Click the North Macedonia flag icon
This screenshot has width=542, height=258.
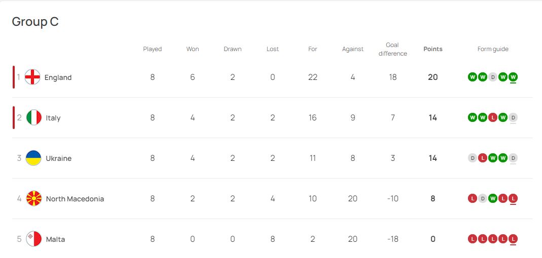click(x=33, y=198)
